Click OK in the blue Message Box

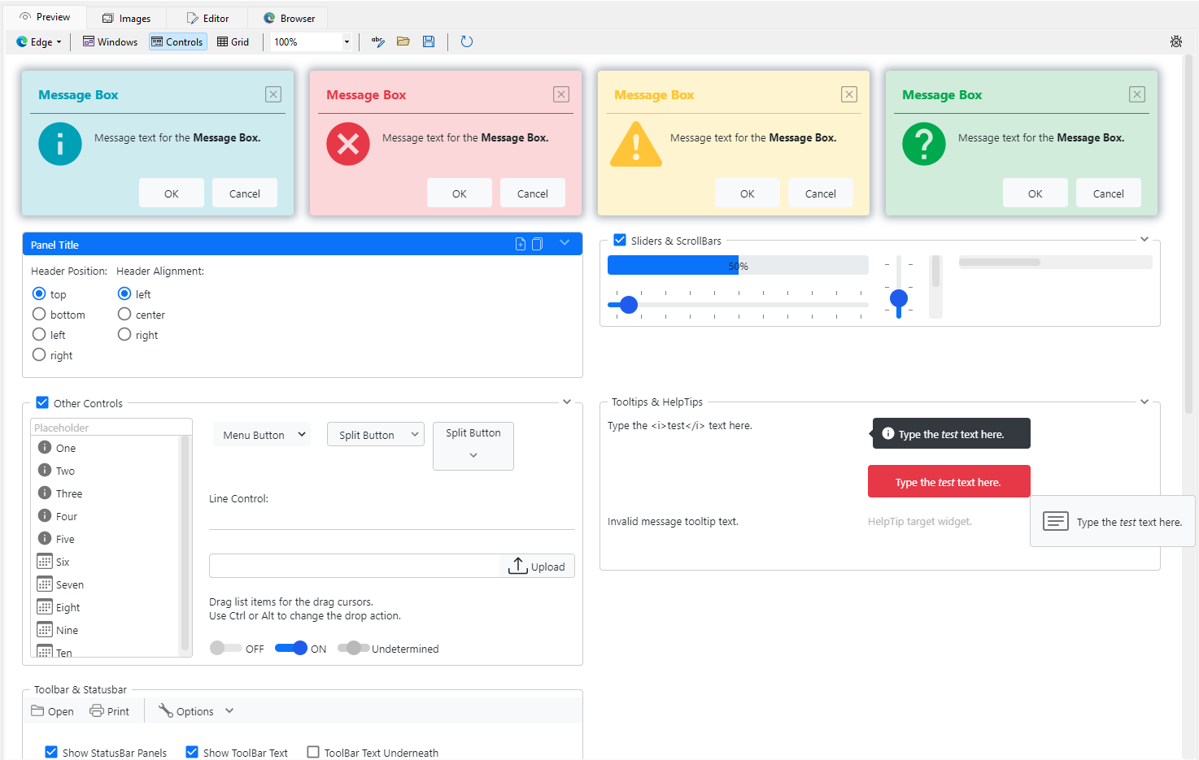[x=172, y=193]
